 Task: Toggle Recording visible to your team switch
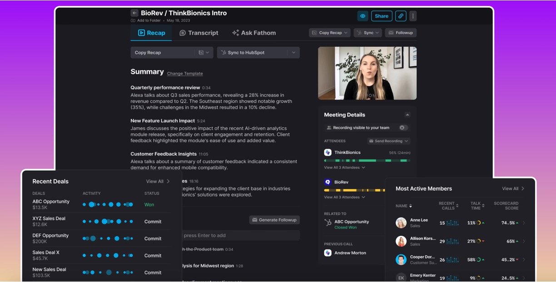coord(403,128)
